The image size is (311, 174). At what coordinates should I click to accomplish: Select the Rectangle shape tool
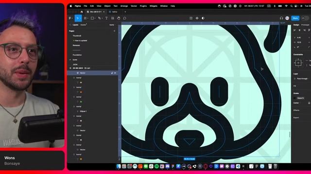(92, 18)
